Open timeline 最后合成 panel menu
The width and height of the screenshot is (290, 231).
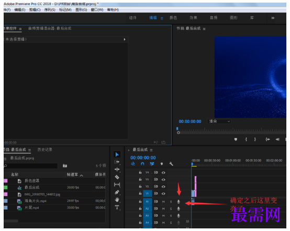click(x=151, y=150)
